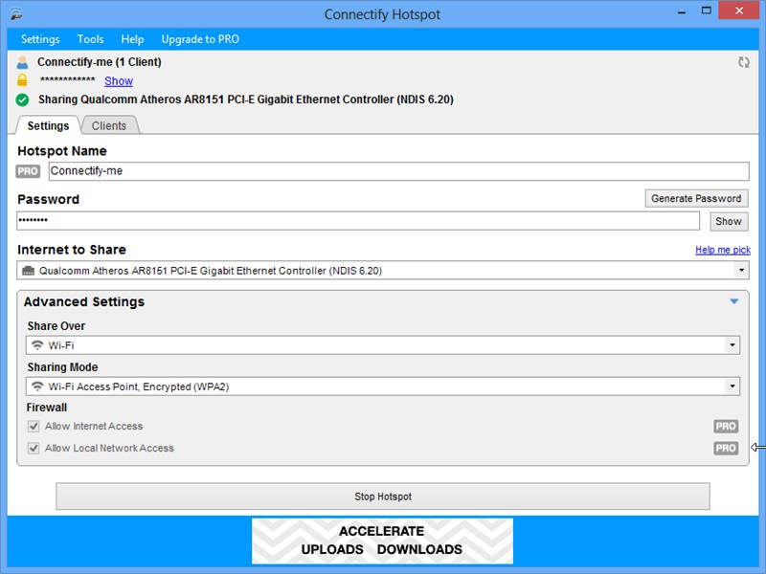Viewport: 766px width, 574px height.
Task: Toggle Allow Local Network Access checkbox
Action: click(x=34, y=448)
